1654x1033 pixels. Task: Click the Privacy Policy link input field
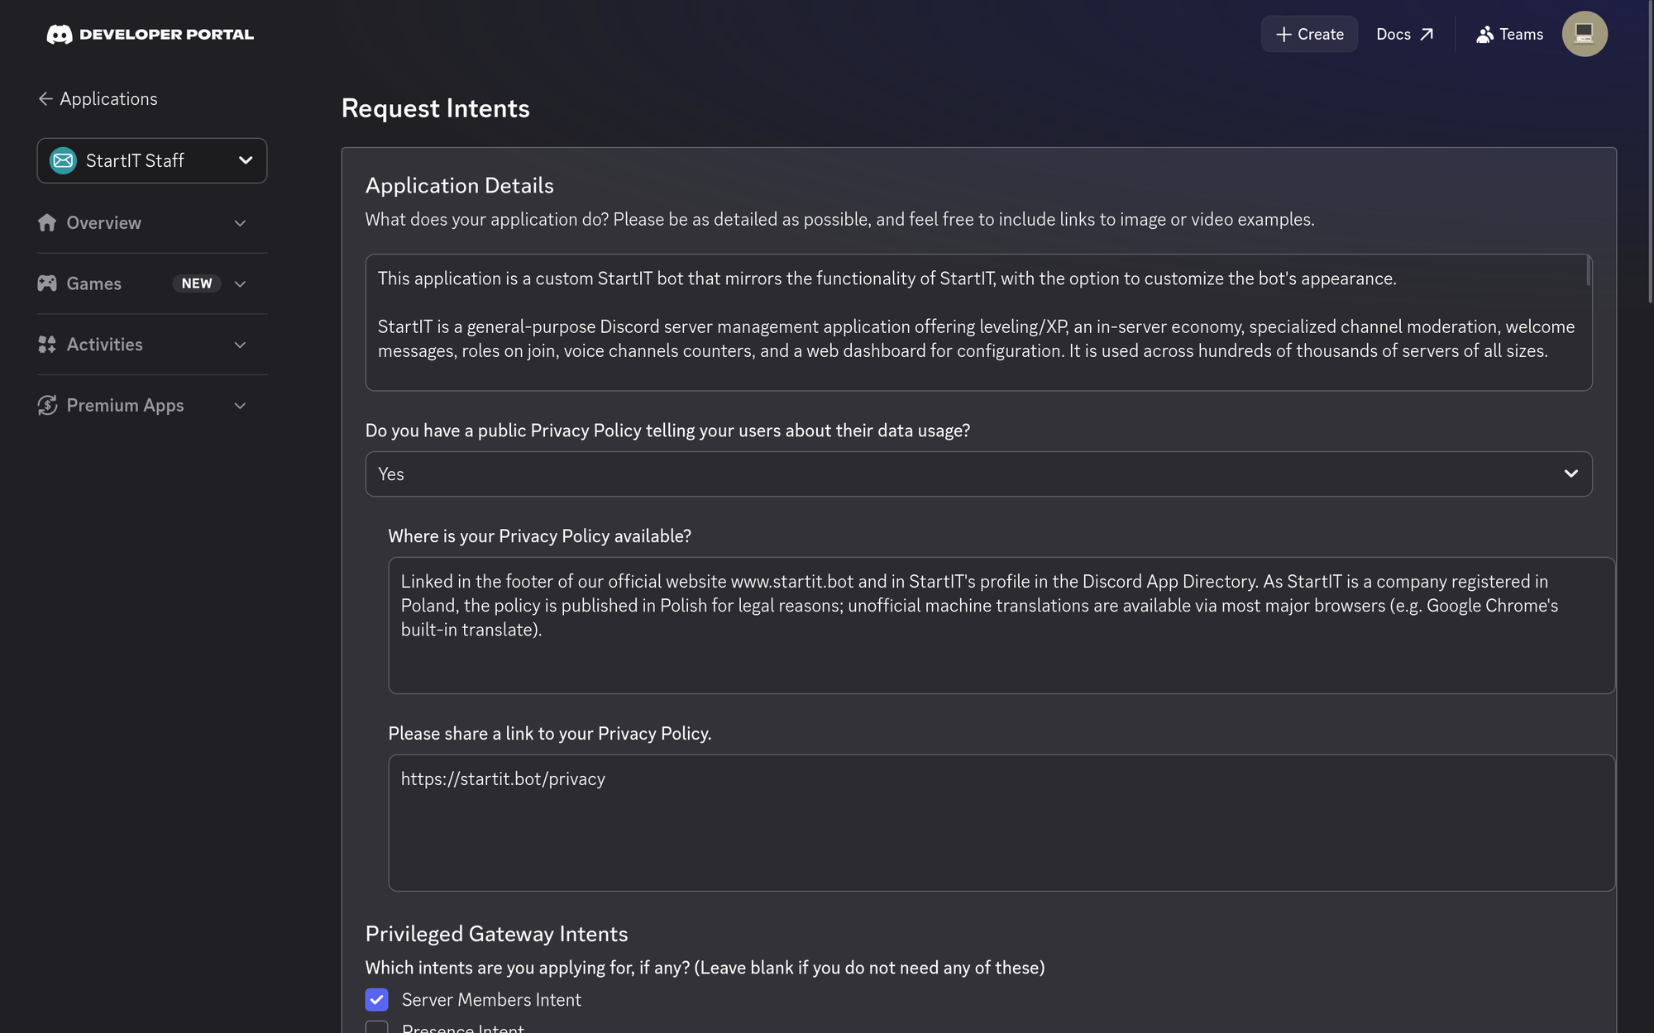(1001, 823)
